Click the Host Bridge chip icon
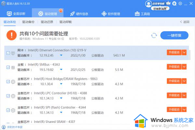Screen dimensions: 195x130 13,82
